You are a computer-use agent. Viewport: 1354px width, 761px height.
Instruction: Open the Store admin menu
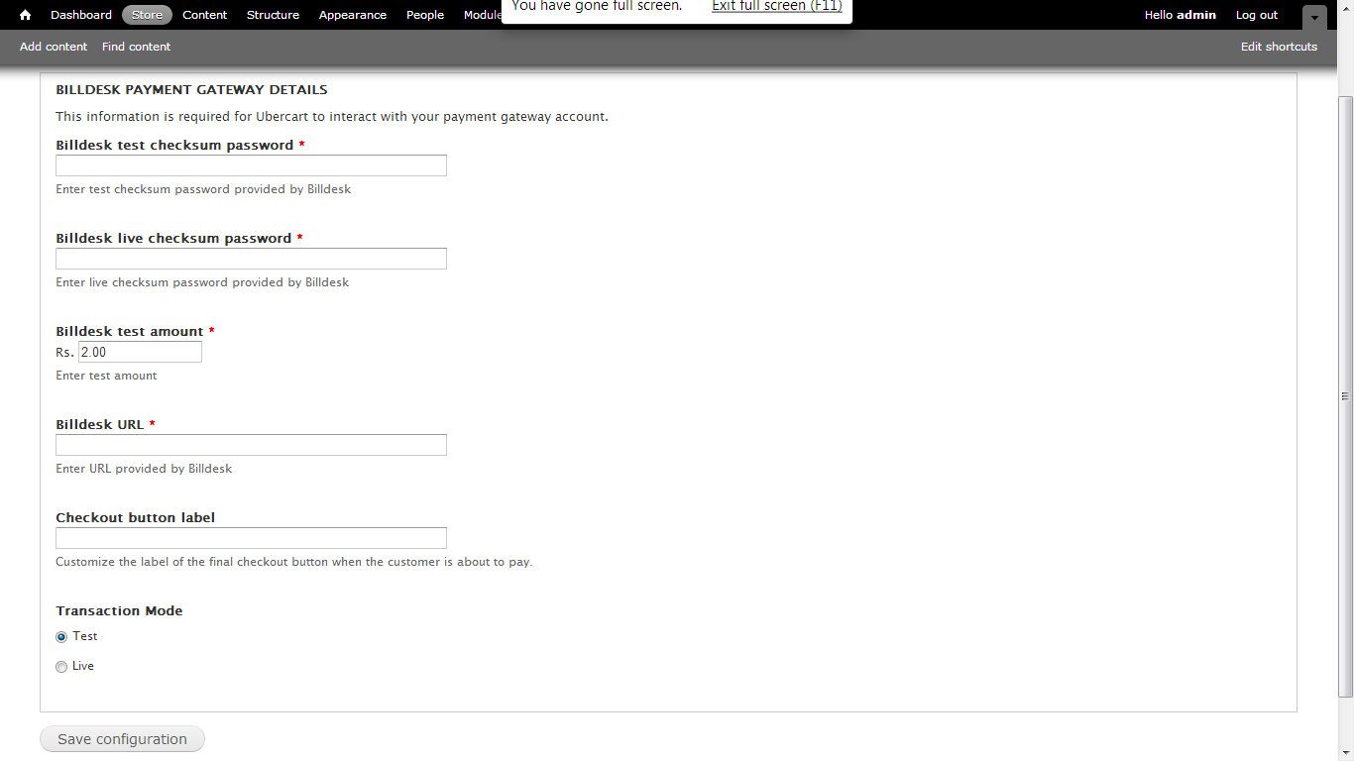[147, 15]
